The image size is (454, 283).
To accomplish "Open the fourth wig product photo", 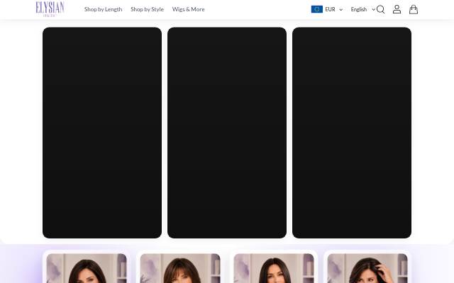I will point(367,268).
